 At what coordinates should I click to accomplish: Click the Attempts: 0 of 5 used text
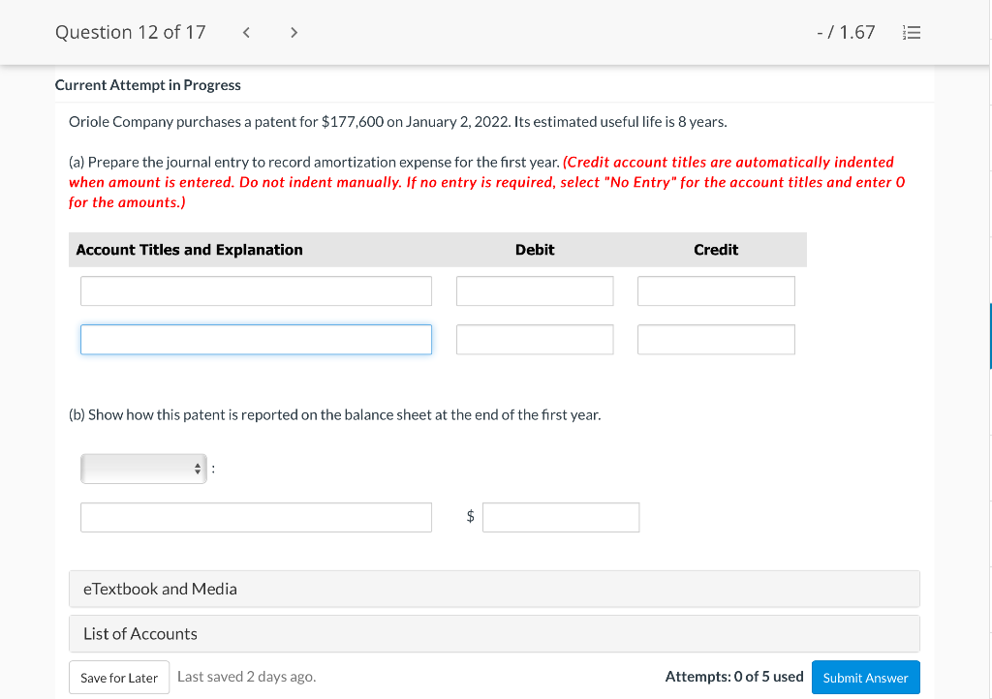(x=733, y=677)
